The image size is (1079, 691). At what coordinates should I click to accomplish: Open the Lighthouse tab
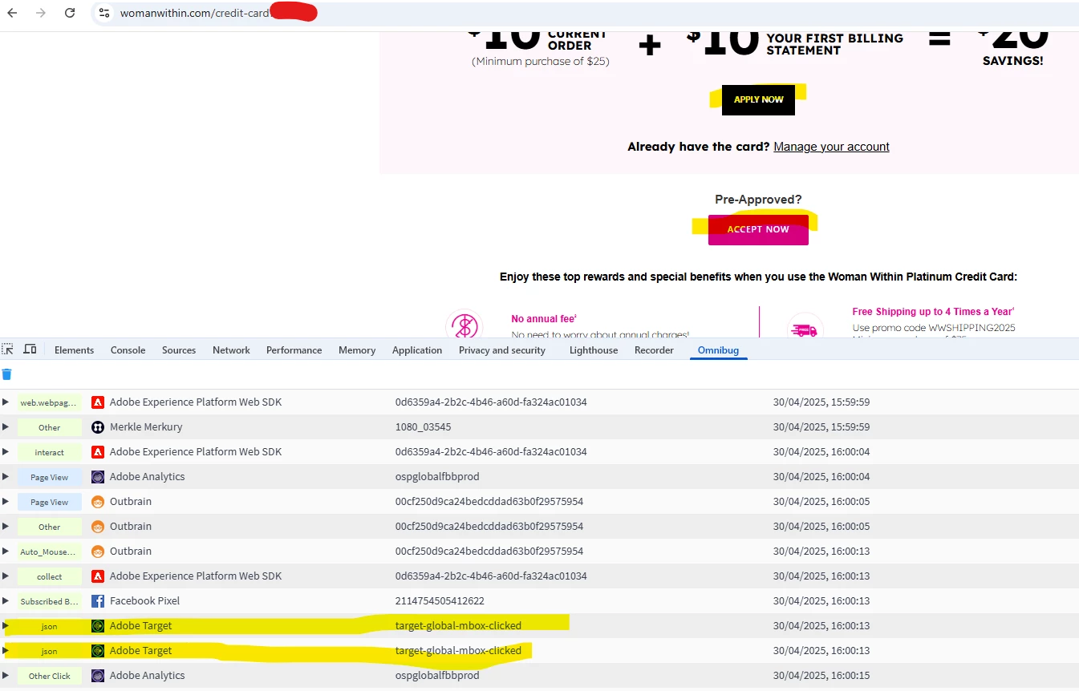click(594, 350)
